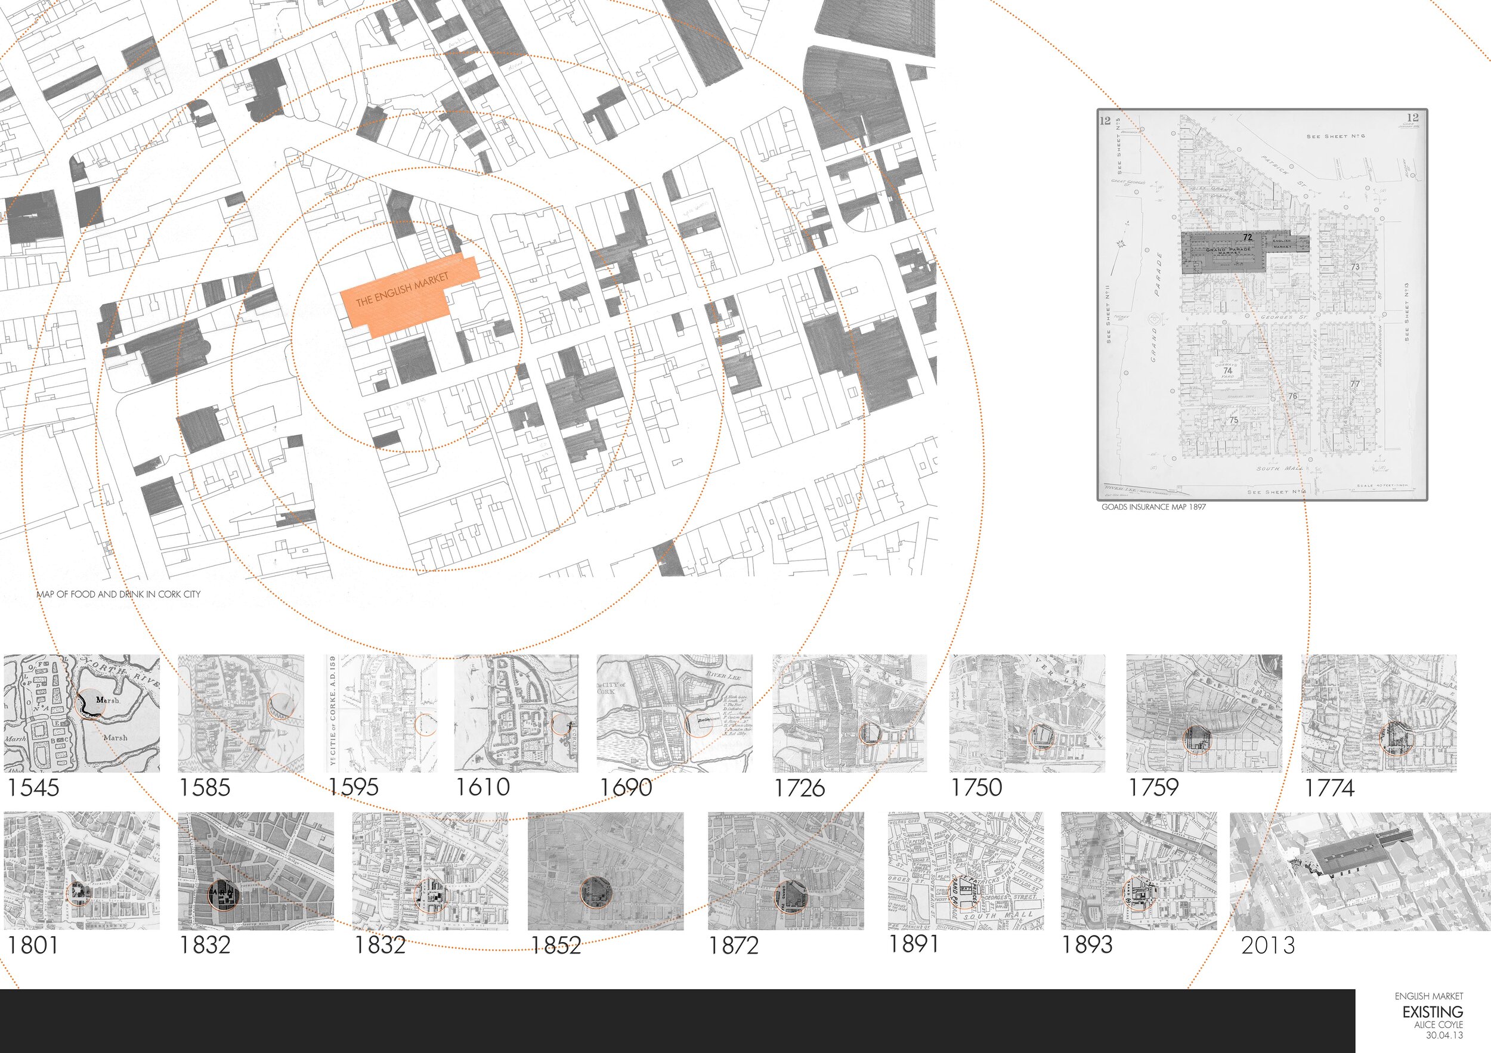Select the 1759 map thumbnail
Image resolution: width=1491 pixels, height=1053 pixels.
pos(1204,713)
